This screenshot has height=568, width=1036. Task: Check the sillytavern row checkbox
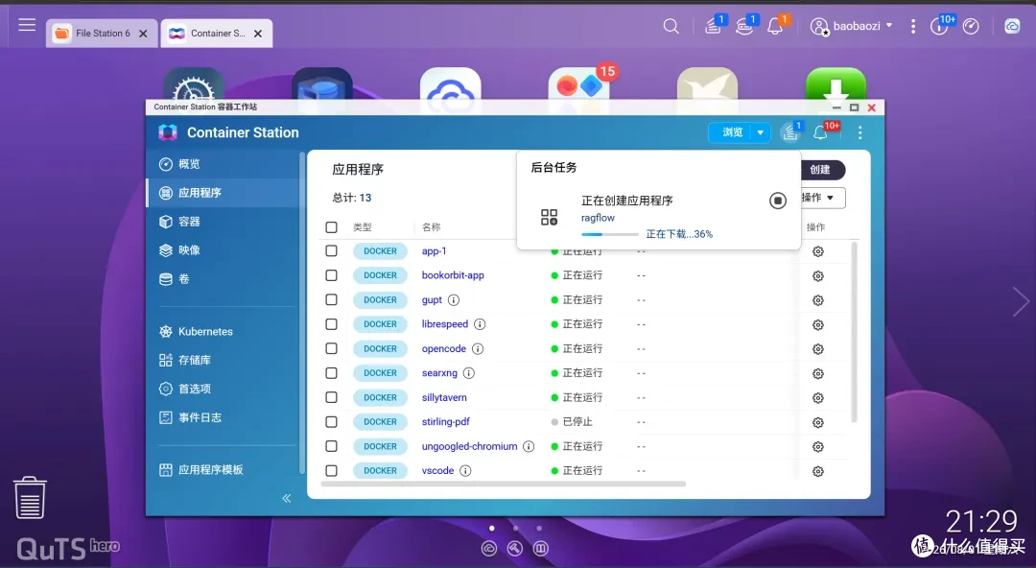[332, 397]
